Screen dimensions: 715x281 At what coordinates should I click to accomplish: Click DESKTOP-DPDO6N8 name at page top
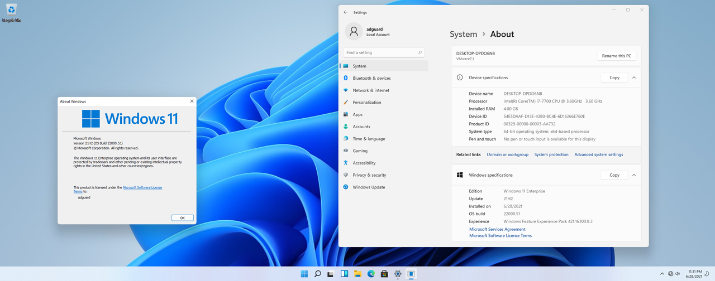click(475, 54)
